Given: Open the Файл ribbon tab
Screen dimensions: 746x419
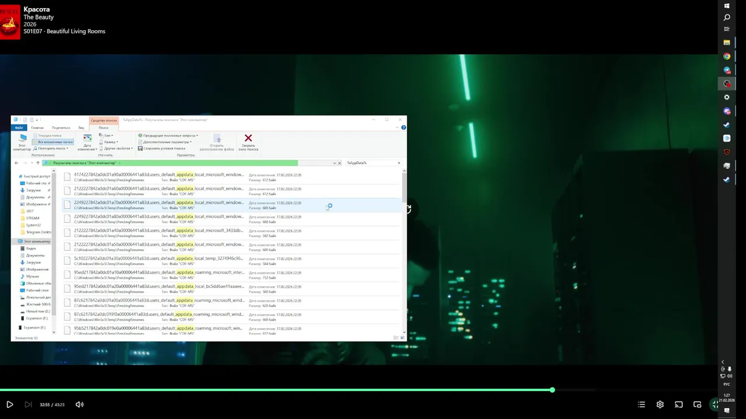Looking at the screenshot, I should (x=19, y=127).
